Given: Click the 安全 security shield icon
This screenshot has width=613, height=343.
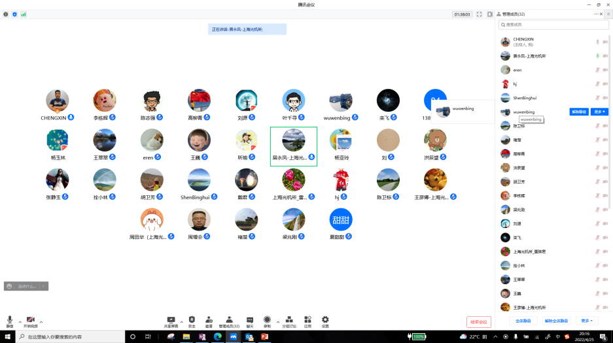Looking at the screenshot, I should click(192, 321).
